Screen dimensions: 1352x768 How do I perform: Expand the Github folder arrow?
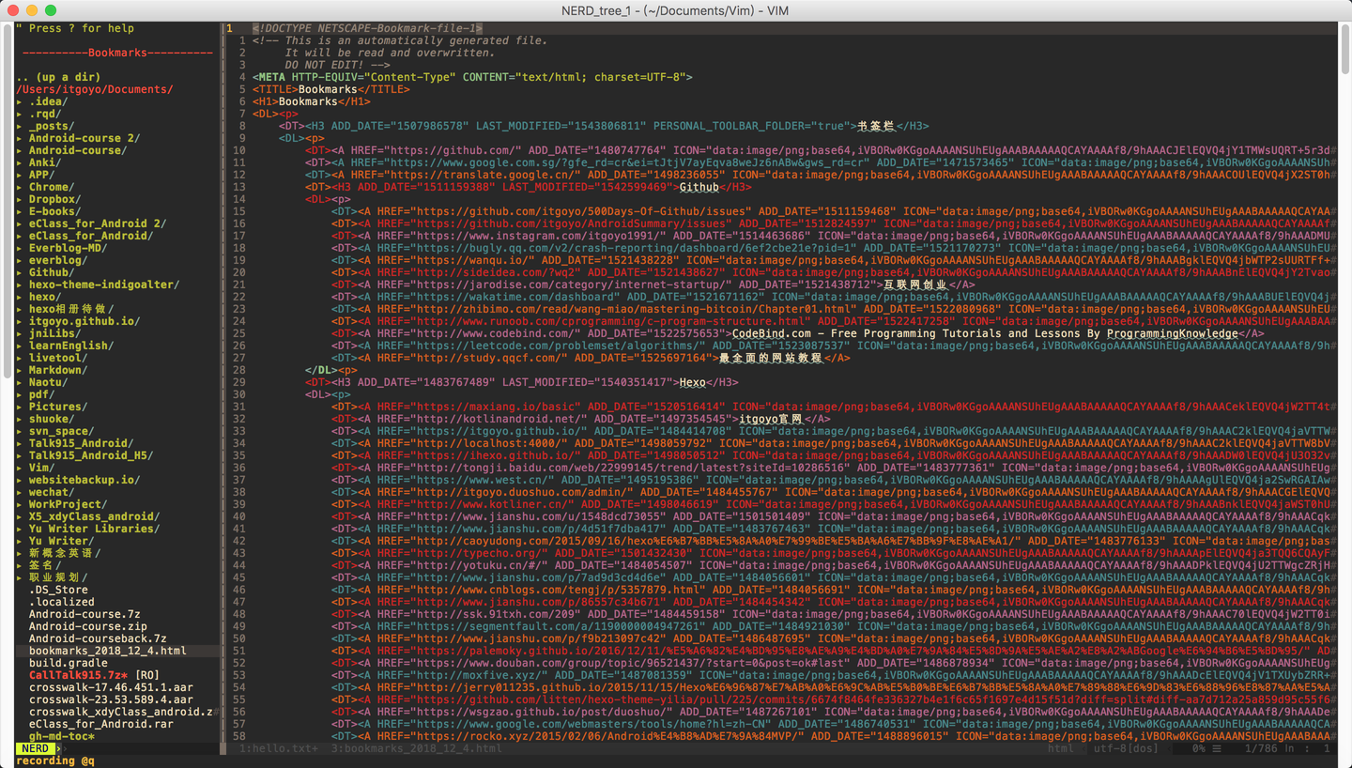point(19,272)
